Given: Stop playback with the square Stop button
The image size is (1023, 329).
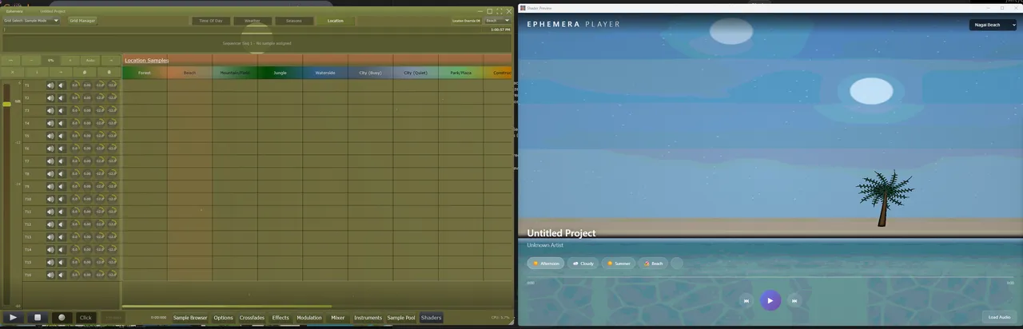Looking at the screenshot, I should coord(37,317).
